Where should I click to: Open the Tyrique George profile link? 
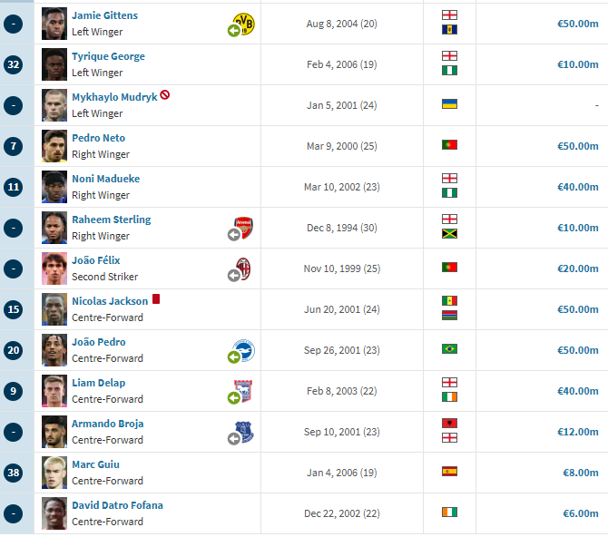coord(109,56)
